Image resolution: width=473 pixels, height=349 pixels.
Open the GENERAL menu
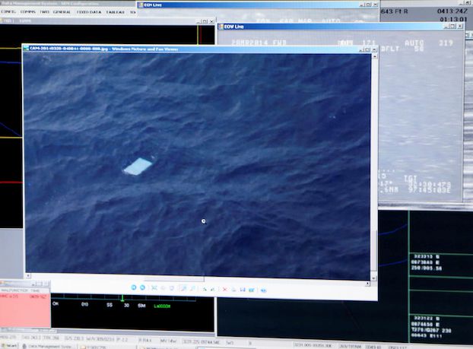(x=62, y=12)
